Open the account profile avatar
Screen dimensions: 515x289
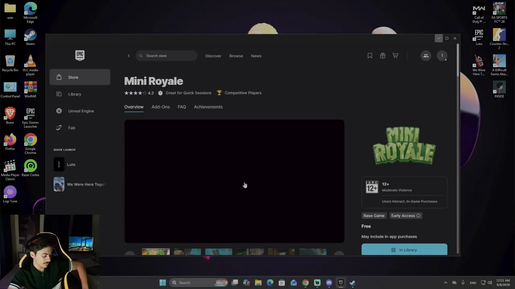(x=442, y=56)
